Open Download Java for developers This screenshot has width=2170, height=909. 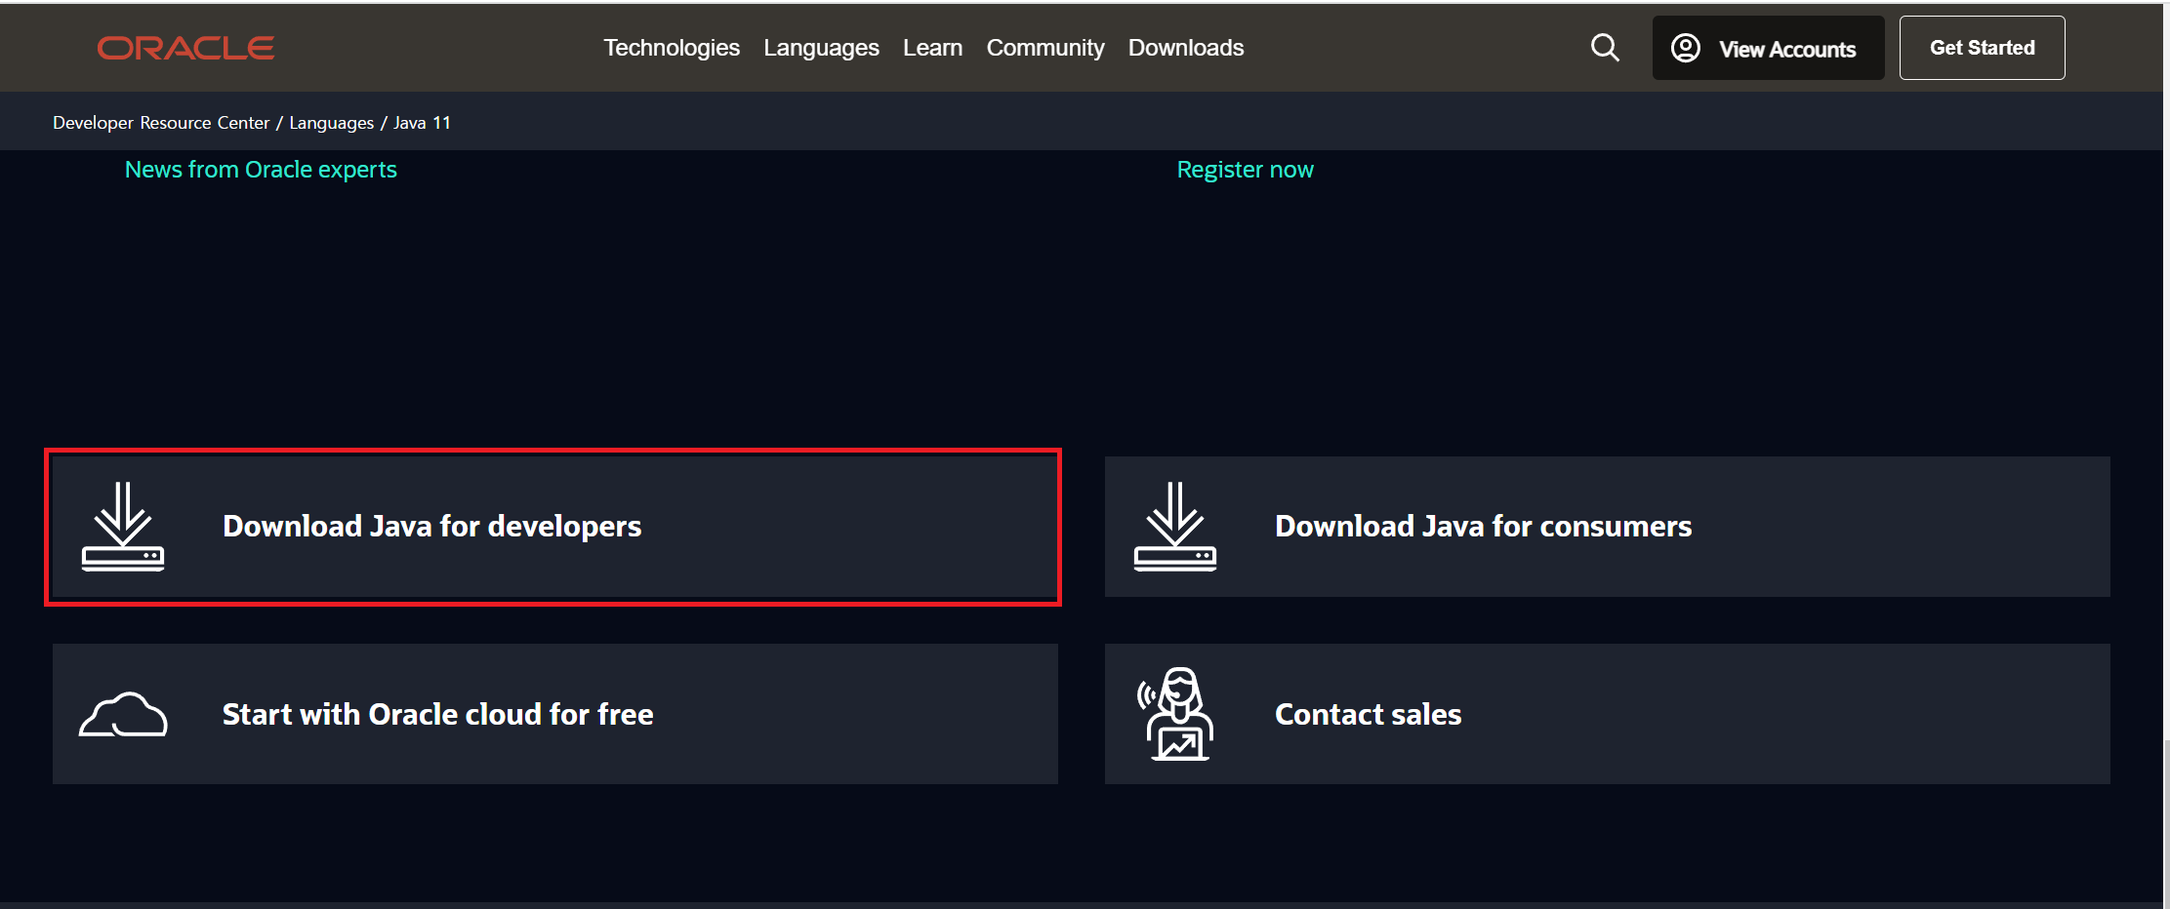[554, 527]
